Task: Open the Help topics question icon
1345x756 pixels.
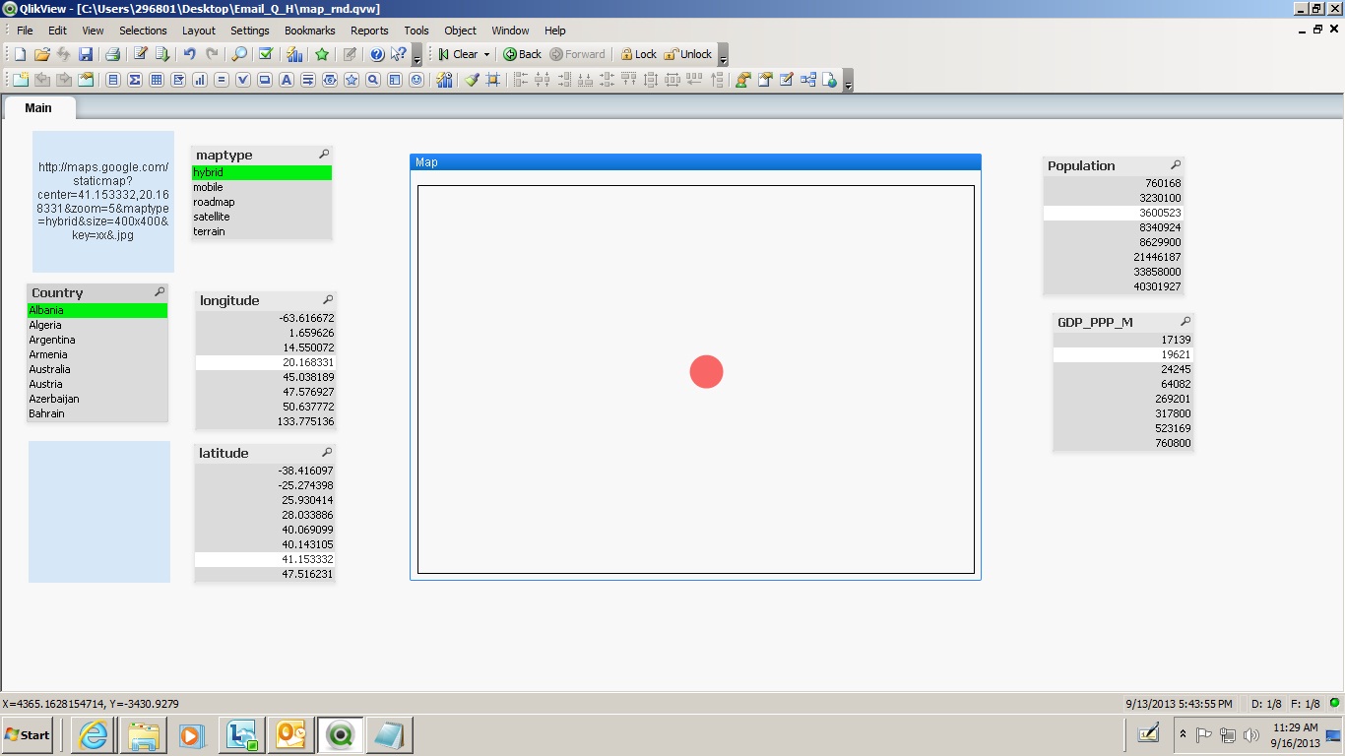Action: click(377, 54)
